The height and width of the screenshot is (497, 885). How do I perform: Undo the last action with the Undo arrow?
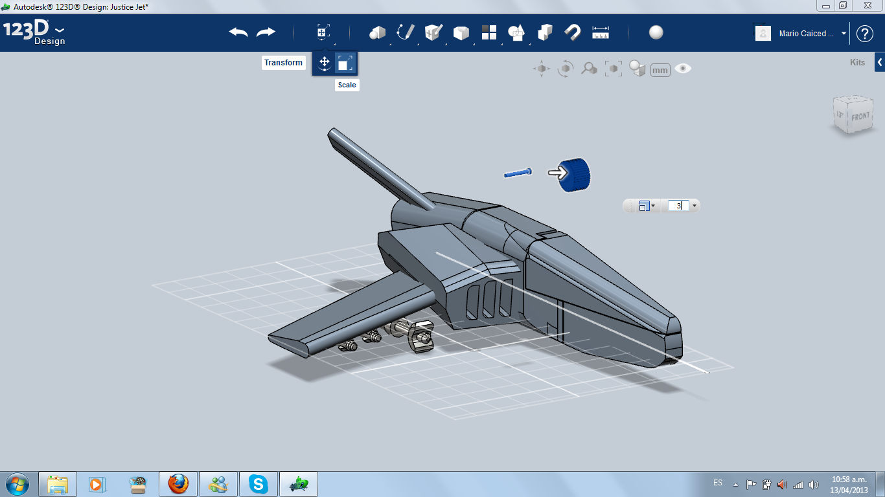click(238, 32)
